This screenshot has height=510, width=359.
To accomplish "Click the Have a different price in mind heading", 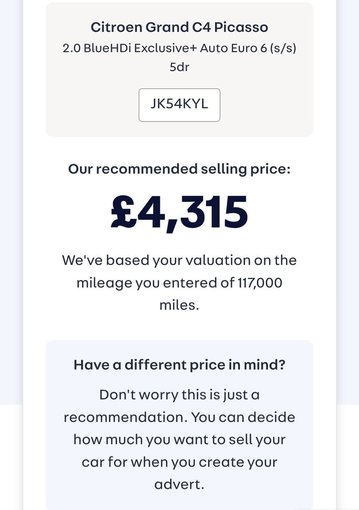I will tap(179, 365).
